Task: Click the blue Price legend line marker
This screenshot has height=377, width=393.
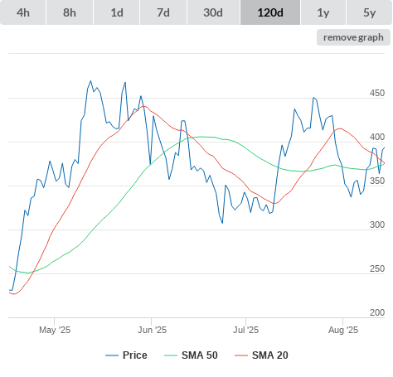Action: [x=112, y=355]
